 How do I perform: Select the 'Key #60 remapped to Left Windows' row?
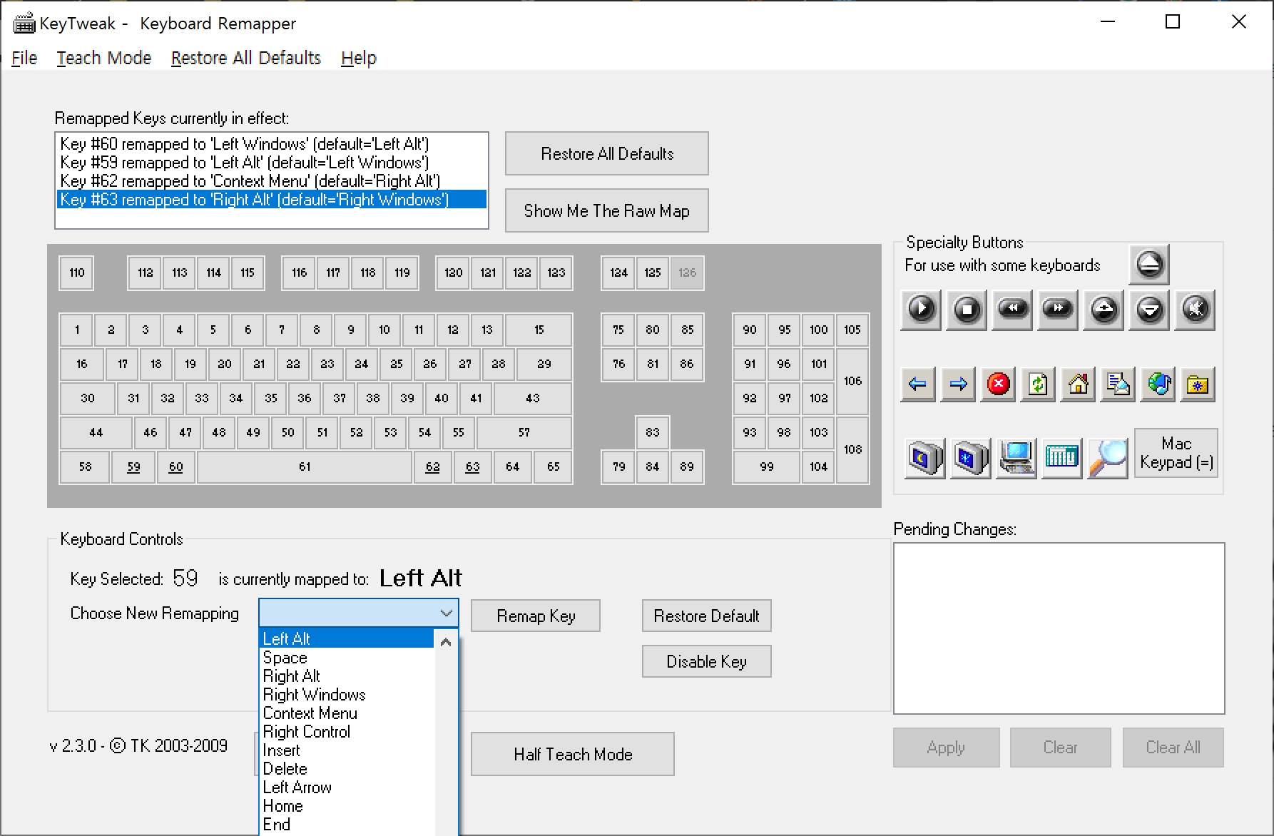[272, 143]
